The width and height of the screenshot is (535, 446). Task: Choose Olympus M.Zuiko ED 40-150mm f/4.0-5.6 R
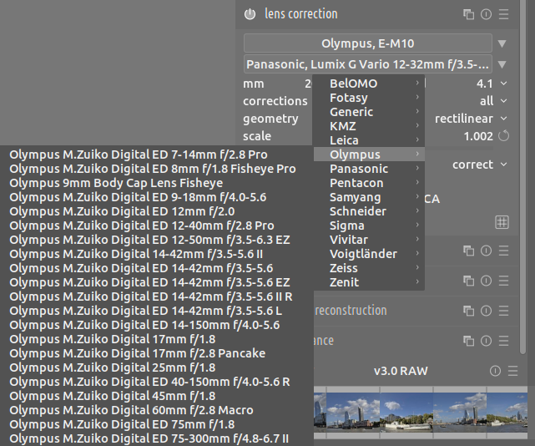(157, 382)
